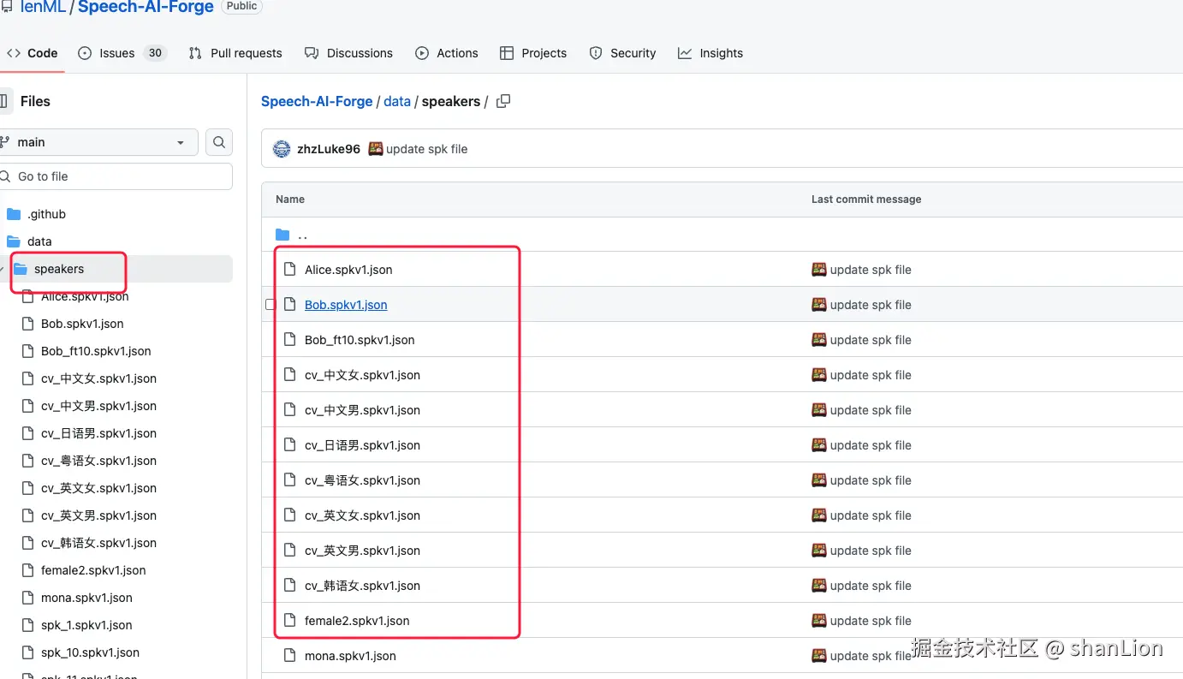Tick the checkbox beside Bob.spkv1.json row
Viewport: 1183px width, 679px height.
click(270, 305)
